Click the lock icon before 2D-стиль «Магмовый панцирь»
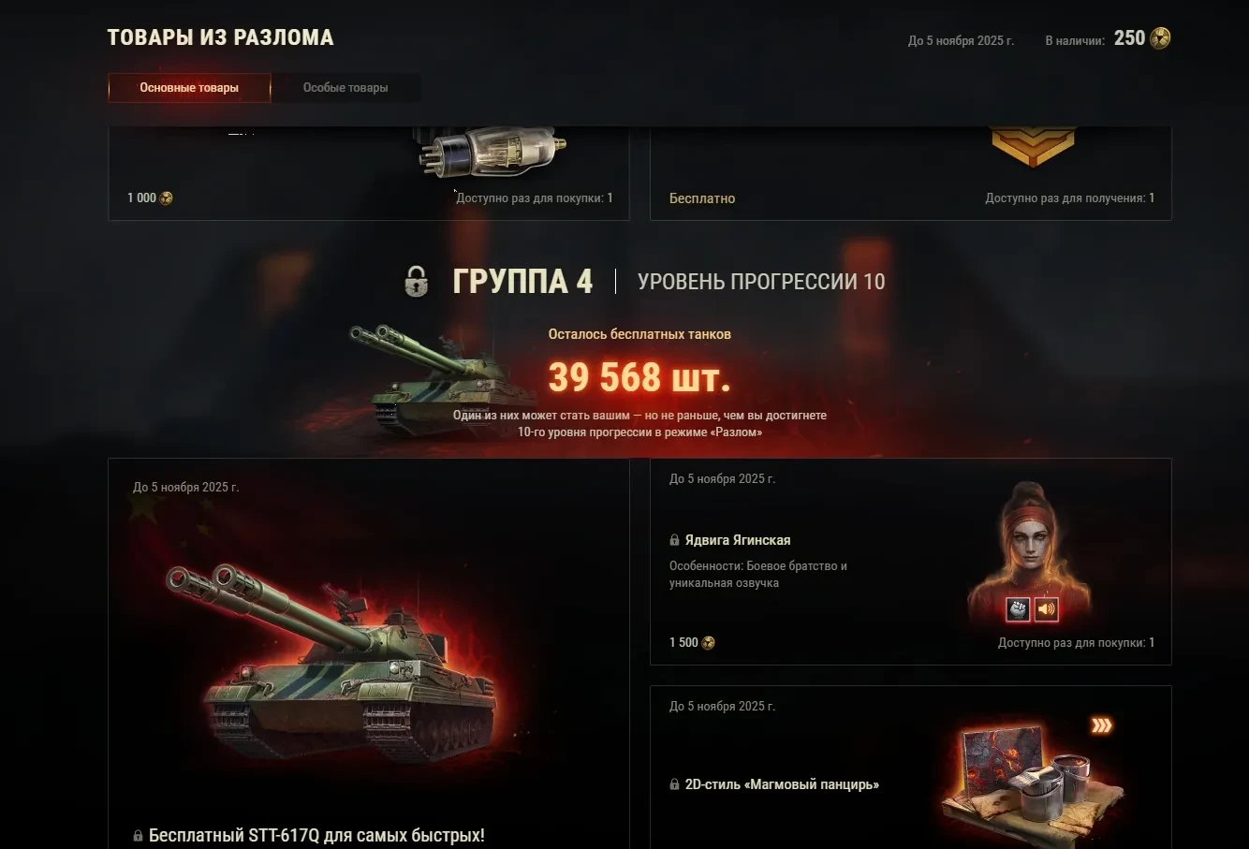1249x849 pixels. click(674, 784)
